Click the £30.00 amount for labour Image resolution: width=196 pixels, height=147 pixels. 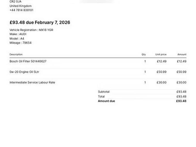click(181, 83)
